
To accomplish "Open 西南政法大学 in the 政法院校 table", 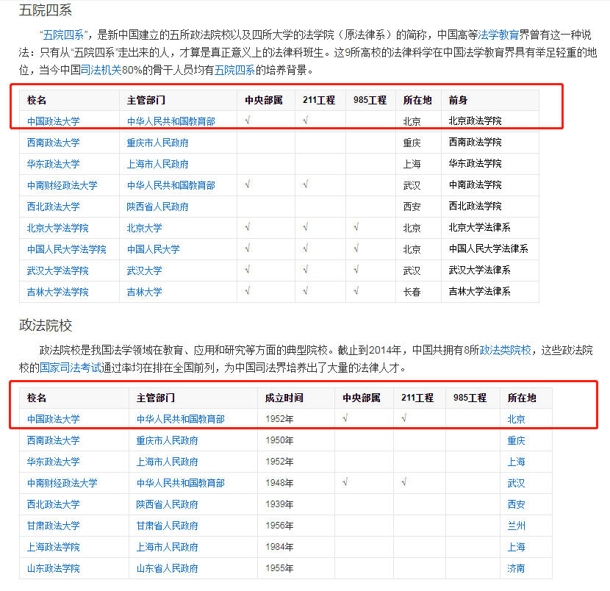I will (x=54, y=441).
